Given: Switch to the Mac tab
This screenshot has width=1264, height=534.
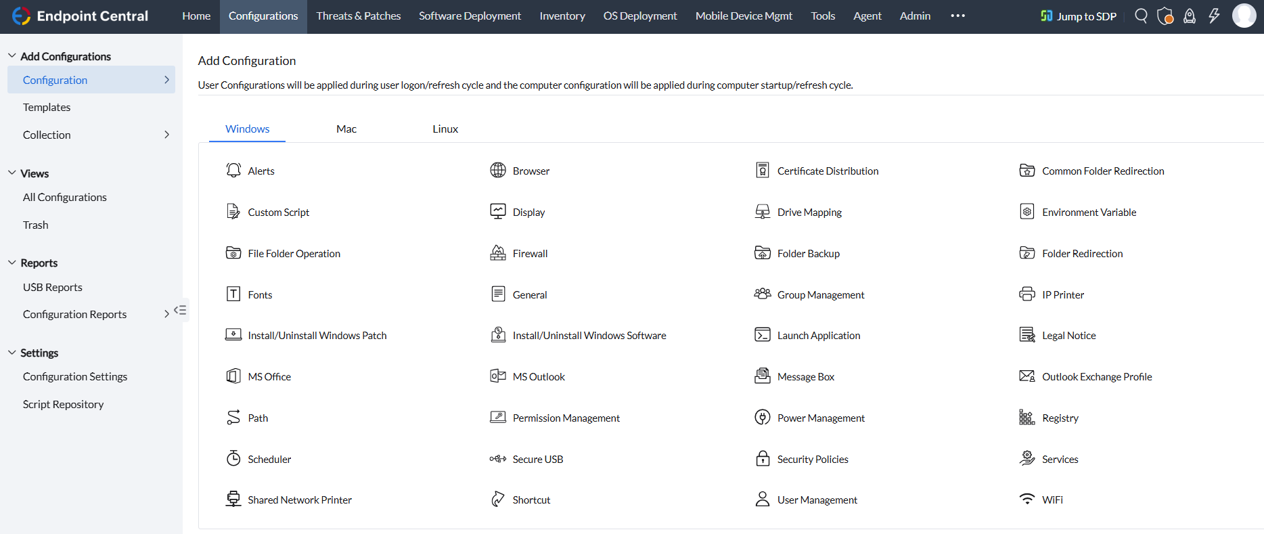Looking at the screenshot, I should coord(346,129).
